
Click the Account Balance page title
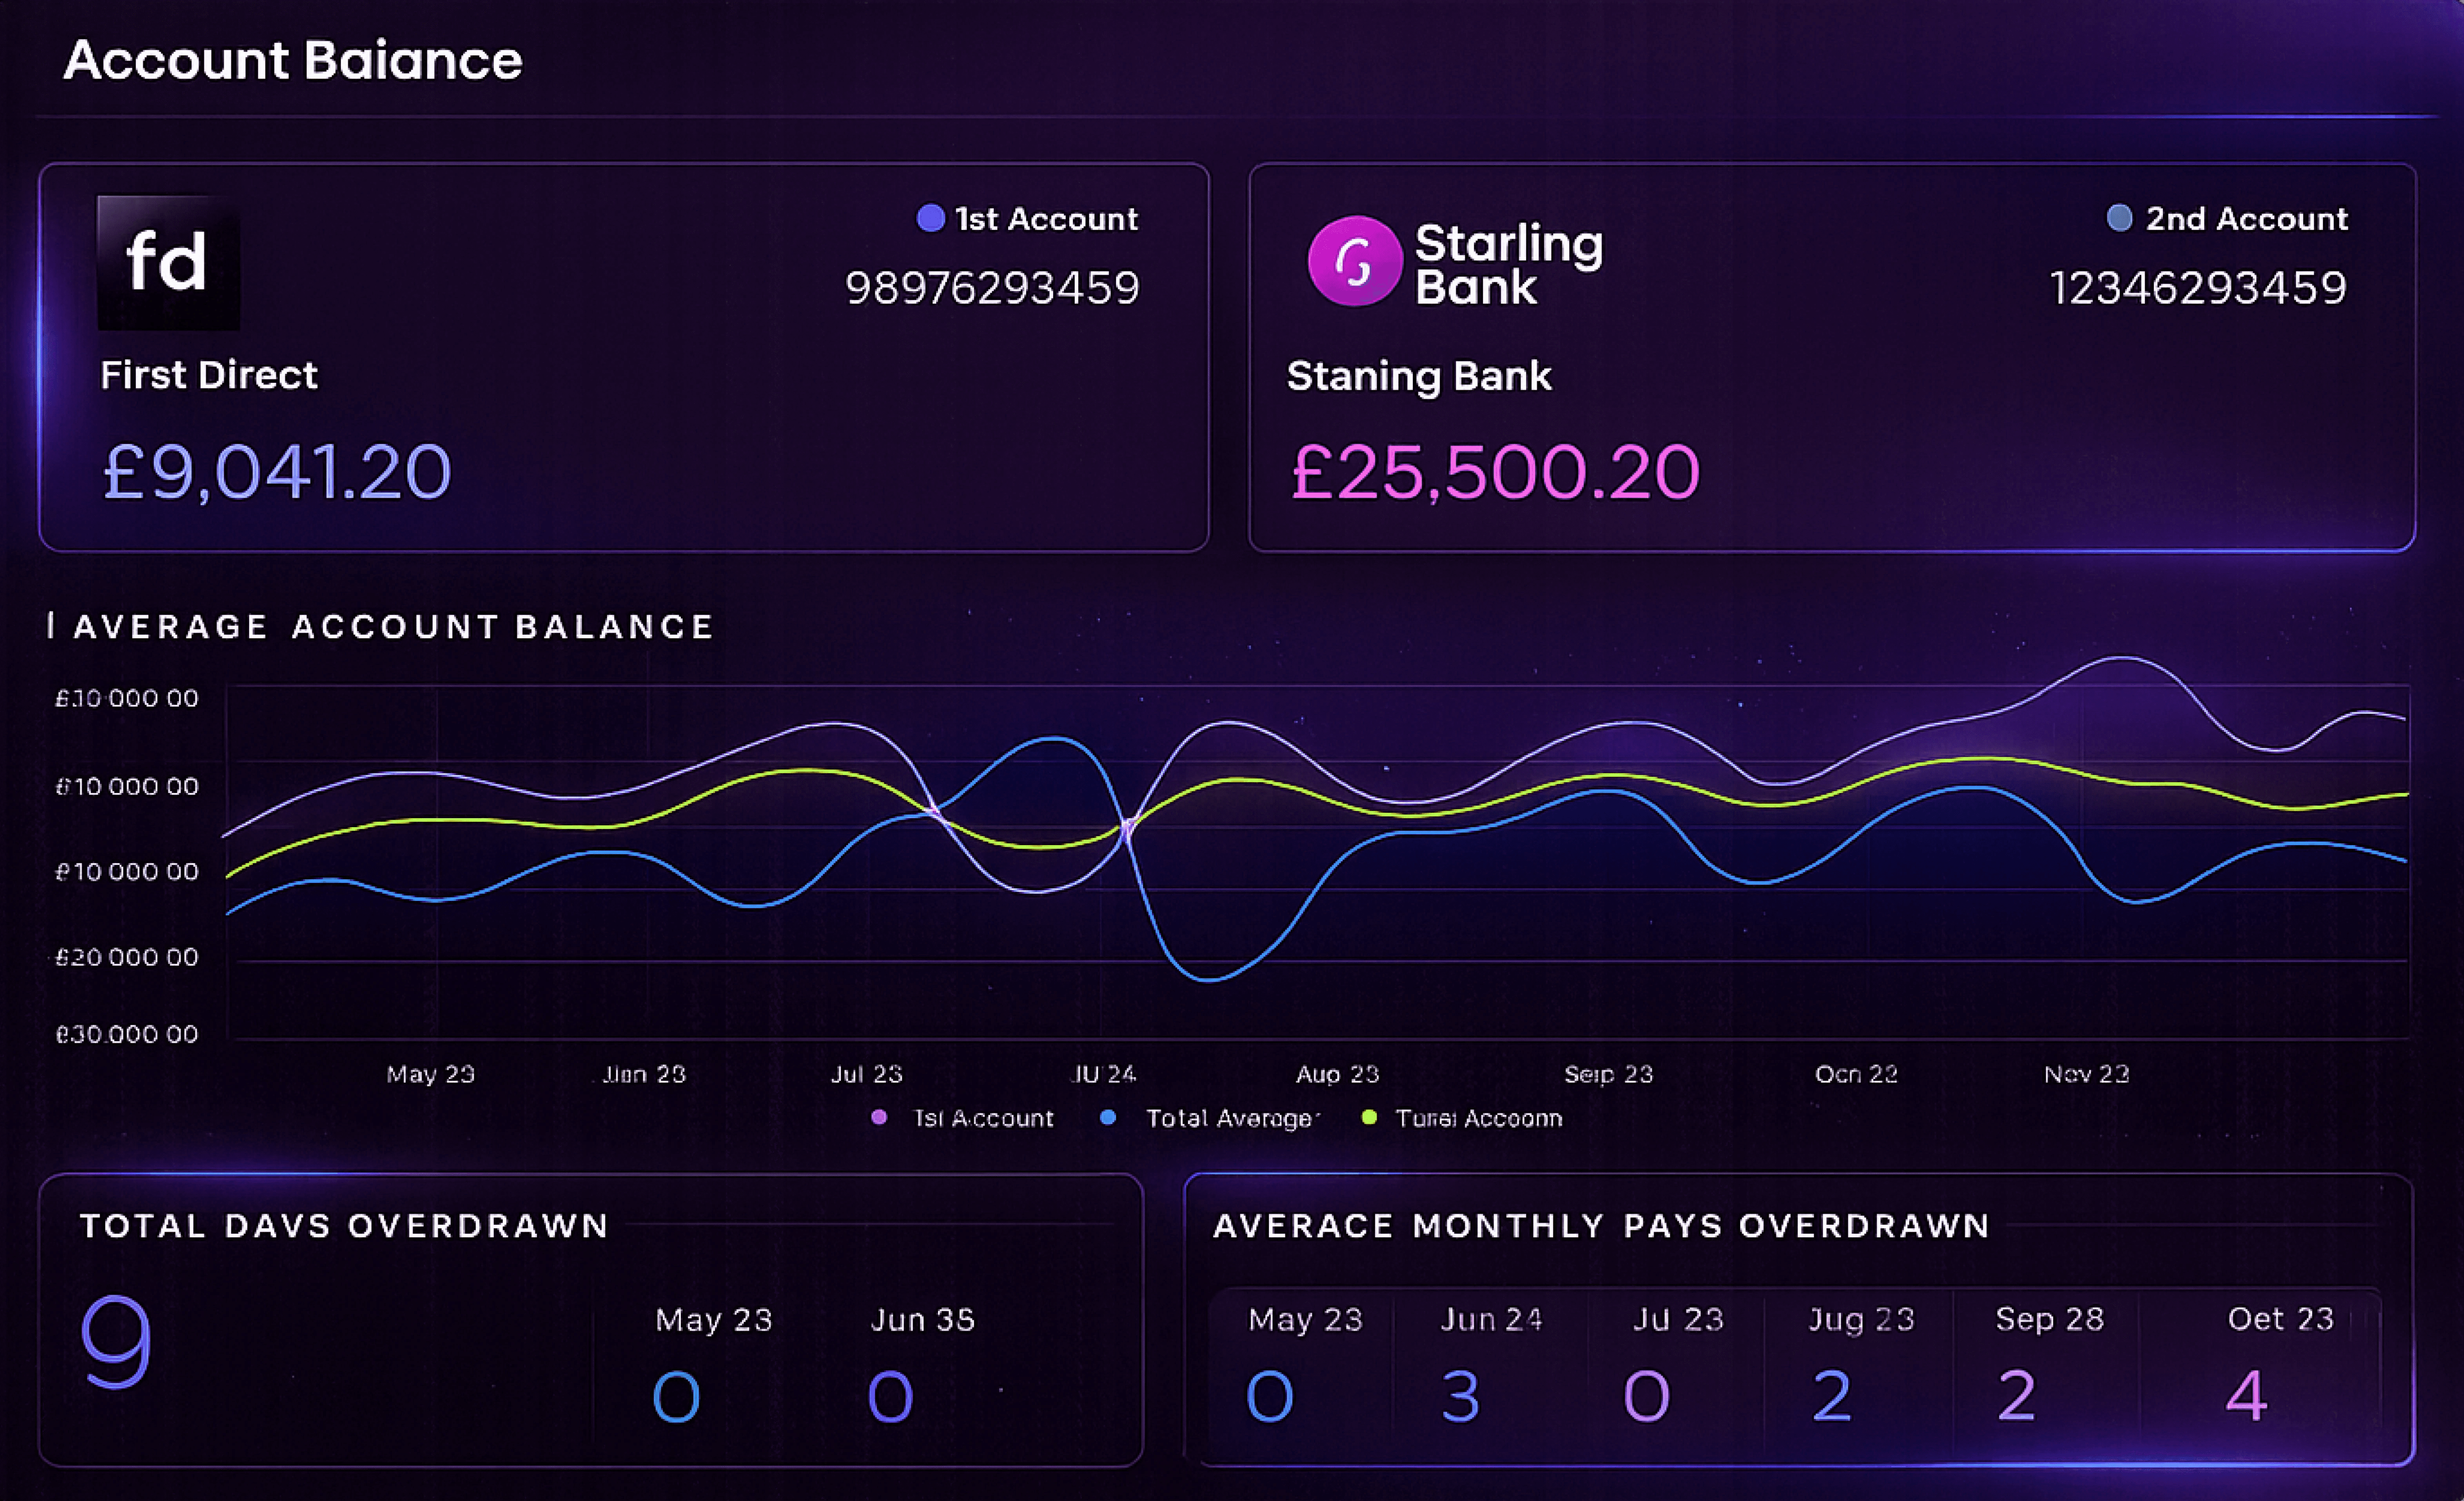coord(293,60)
